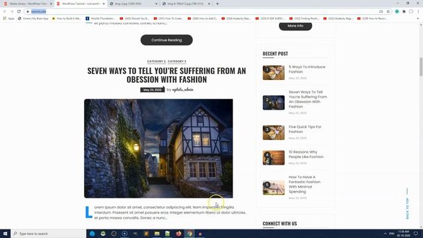This screenshot has width=423, height=238.
Task: Open the (334) Audacity Basic bookmark
Action: click(x=236, y=19)
